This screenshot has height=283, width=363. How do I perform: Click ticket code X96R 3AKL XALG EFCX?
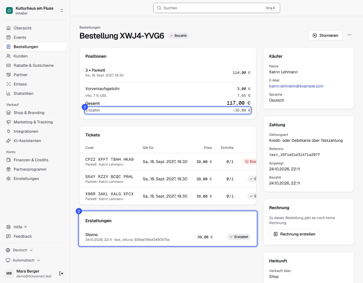tap(109, 194)
